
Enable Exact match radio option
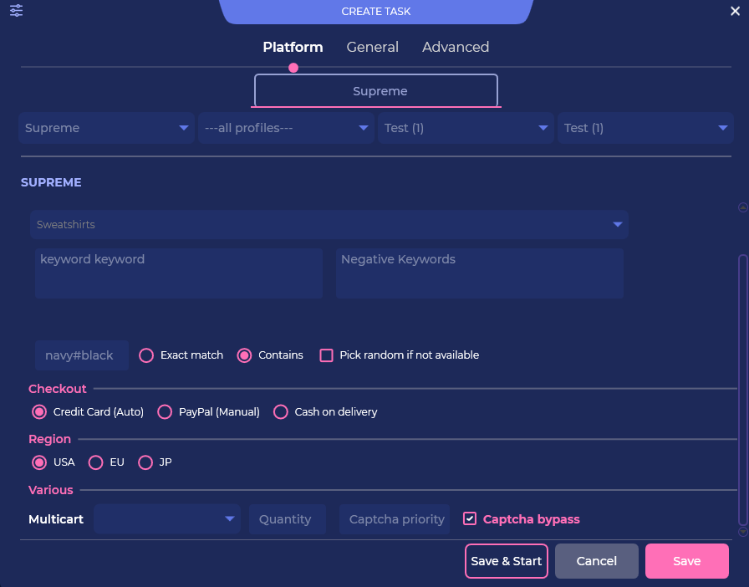tap(146, 355)
